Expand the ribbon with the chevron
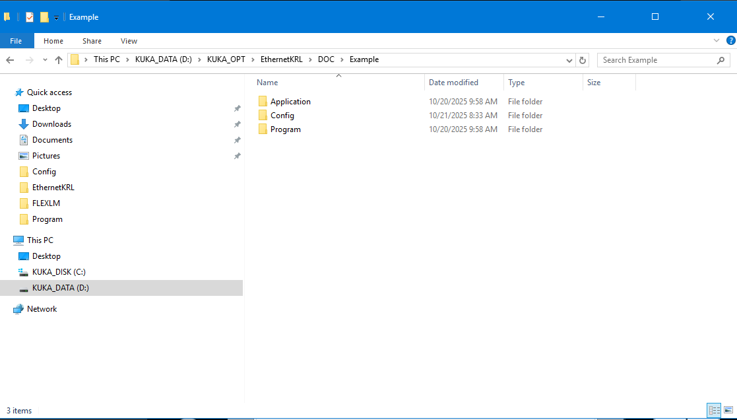Image resolution: width=737 pixels, height=420 pixels. [717, 40]
